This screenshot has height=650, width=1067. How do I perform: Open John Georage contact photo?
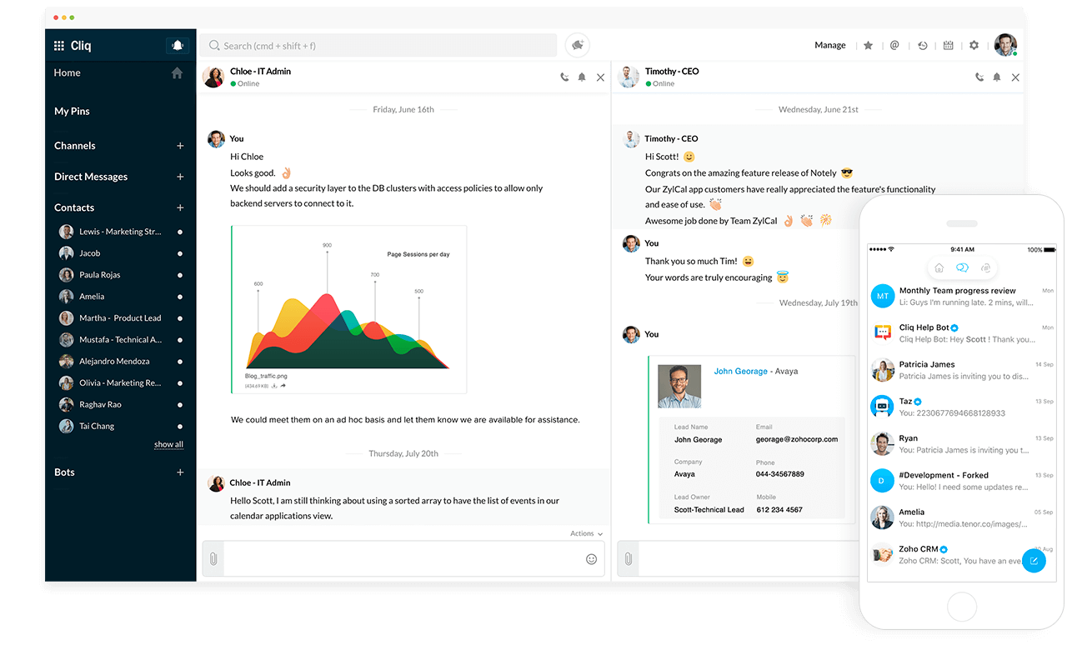point(679,386)
